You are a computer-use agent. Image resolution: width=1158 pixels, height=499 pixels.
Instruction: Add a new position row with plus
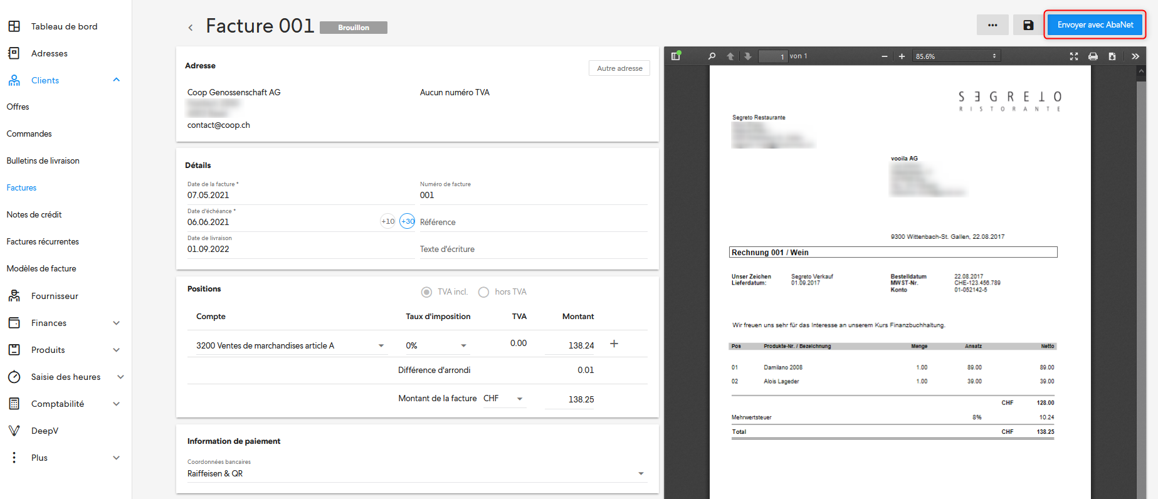click(x=614, y=344)
